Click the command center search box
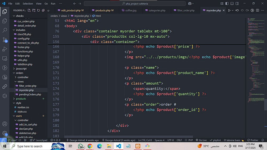Image resolution: width=267 pixels, height=150 pixels. [135, 3]
